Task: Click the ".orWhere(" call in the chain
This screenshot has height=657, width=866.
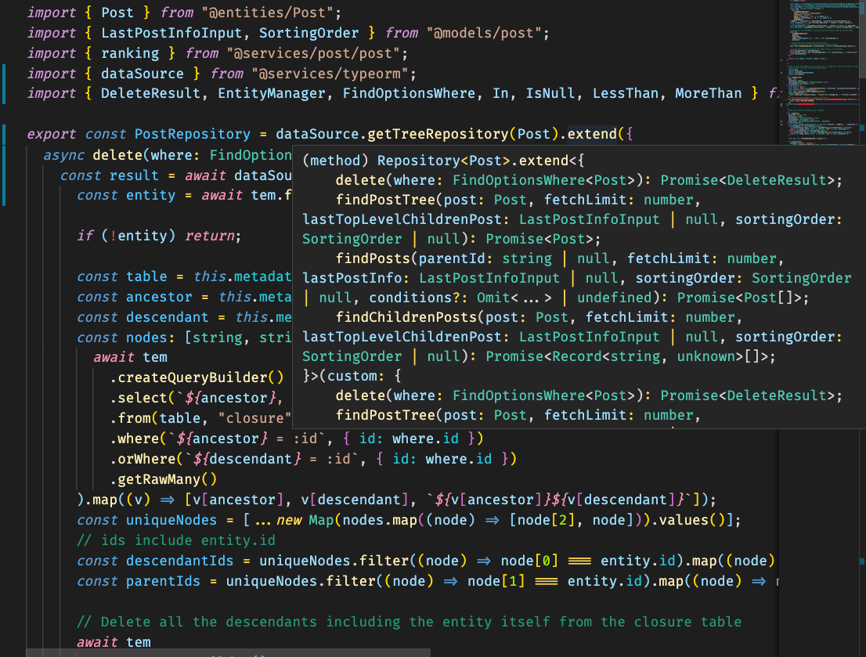Action: [146, 460]
